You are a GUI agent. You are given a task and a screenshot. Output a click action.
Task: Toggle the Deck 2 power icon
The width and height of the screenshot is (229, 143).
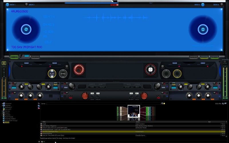[203, 5]
